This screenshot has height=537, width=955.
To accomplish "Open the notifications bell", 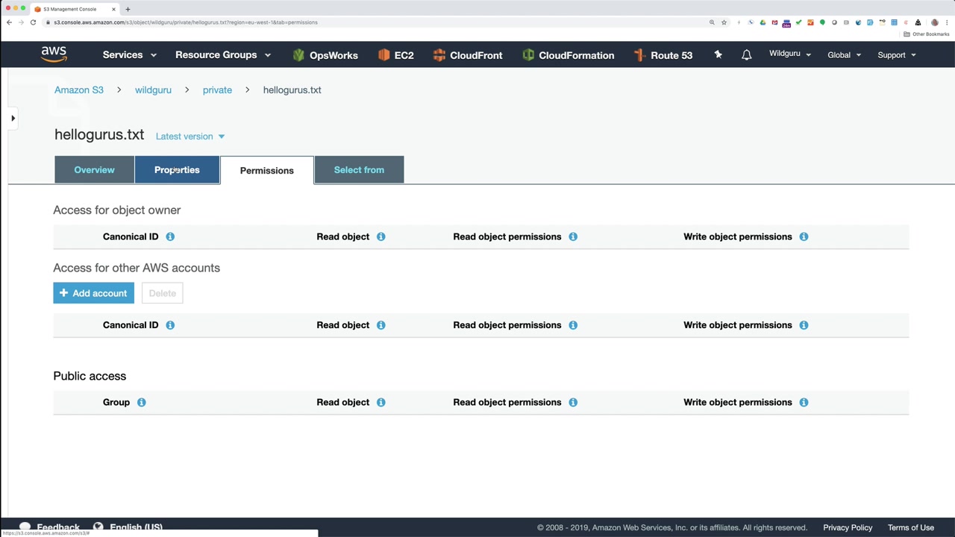I will point(746,55).
